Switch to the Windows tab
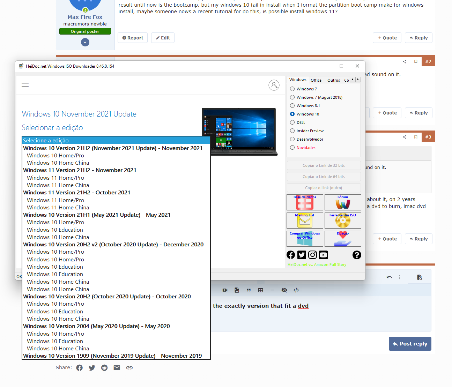This screenshot has height=387, width=452. tap(298, 80)
